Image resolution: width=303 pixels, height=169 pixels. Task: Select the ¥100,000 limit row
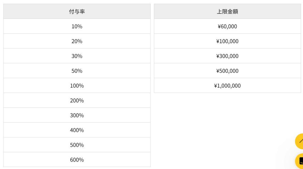(227, 41)
